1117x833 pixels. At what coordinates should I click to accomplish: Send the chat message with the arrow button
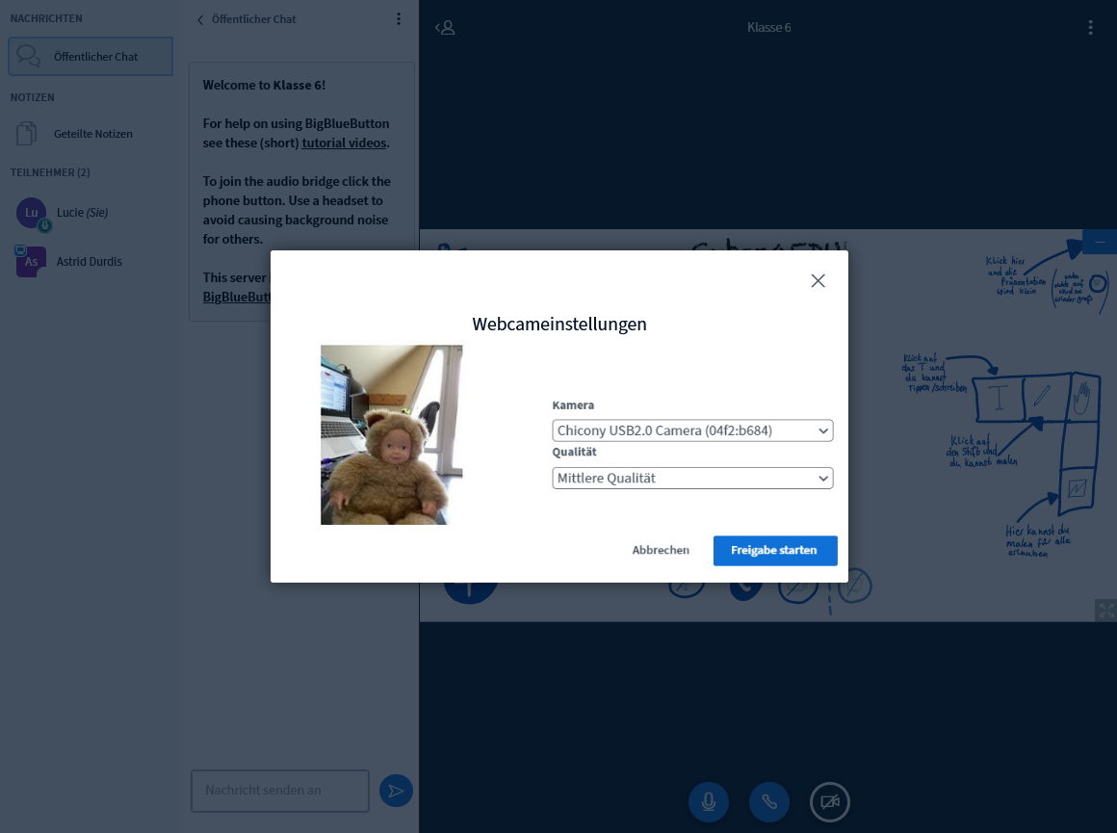[x=396, y=791]
